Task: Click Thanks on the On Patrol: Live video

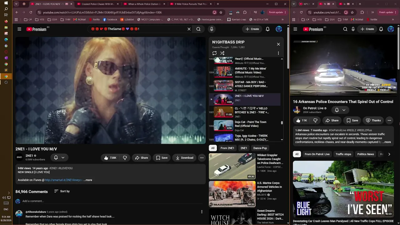Action: click(x=373, y=120)
